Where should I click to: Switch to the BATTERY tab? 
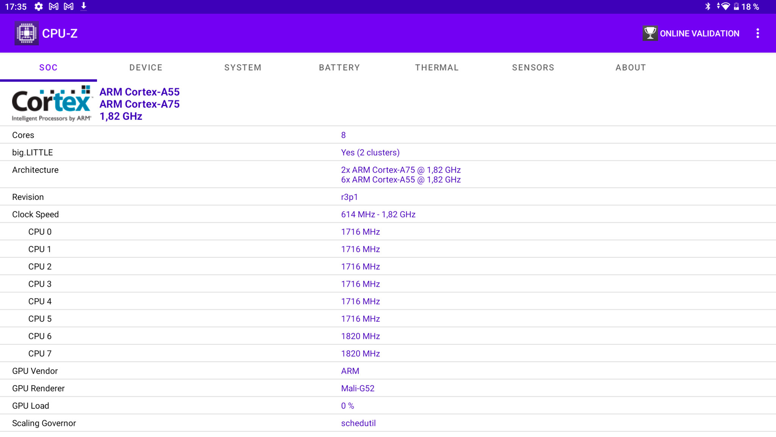[x=339, y=68]
